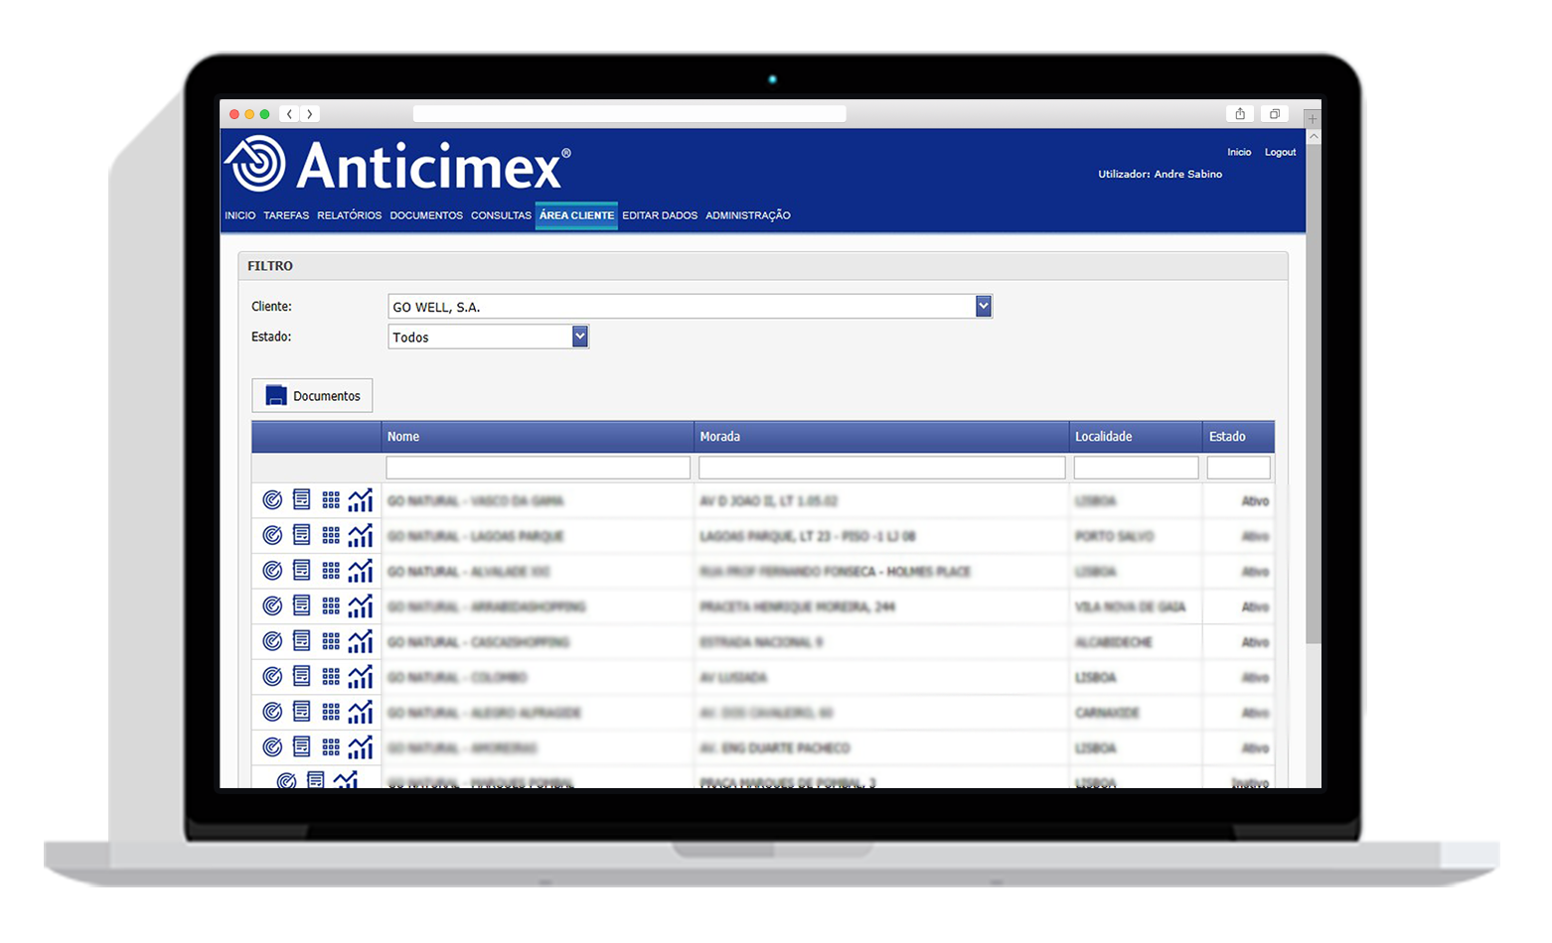Click the browser show-tabs icon
The height and width of the screenshot is (943, 1552).
(1275, 114)
